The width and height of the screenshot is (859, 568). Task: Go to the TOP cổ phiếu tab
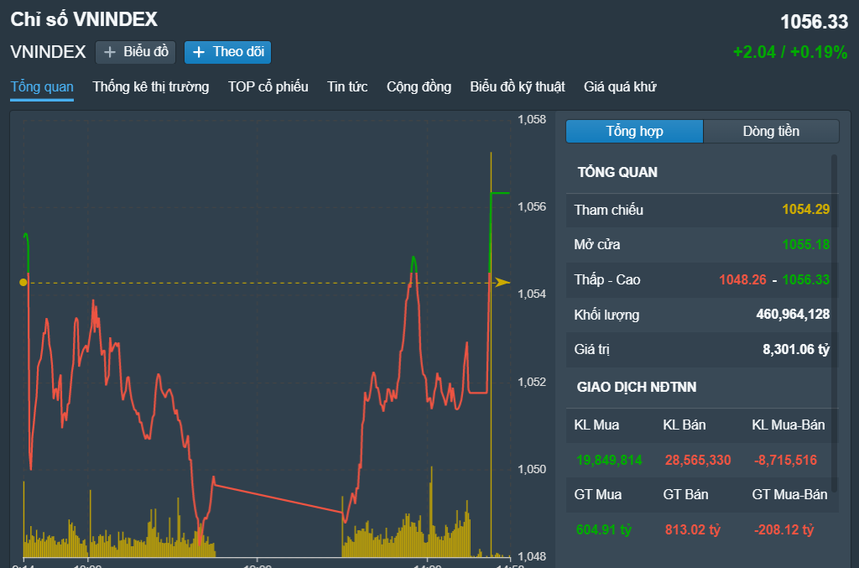(268, 87)
